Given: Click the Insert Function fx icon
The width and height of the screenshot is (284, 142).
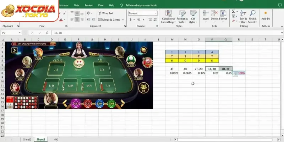Looking at the screenshot, I should (47, 33).
